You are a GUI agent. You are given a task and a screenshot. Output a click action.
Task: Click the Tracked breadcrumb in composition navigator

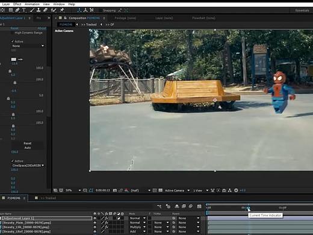pos(89,25)
